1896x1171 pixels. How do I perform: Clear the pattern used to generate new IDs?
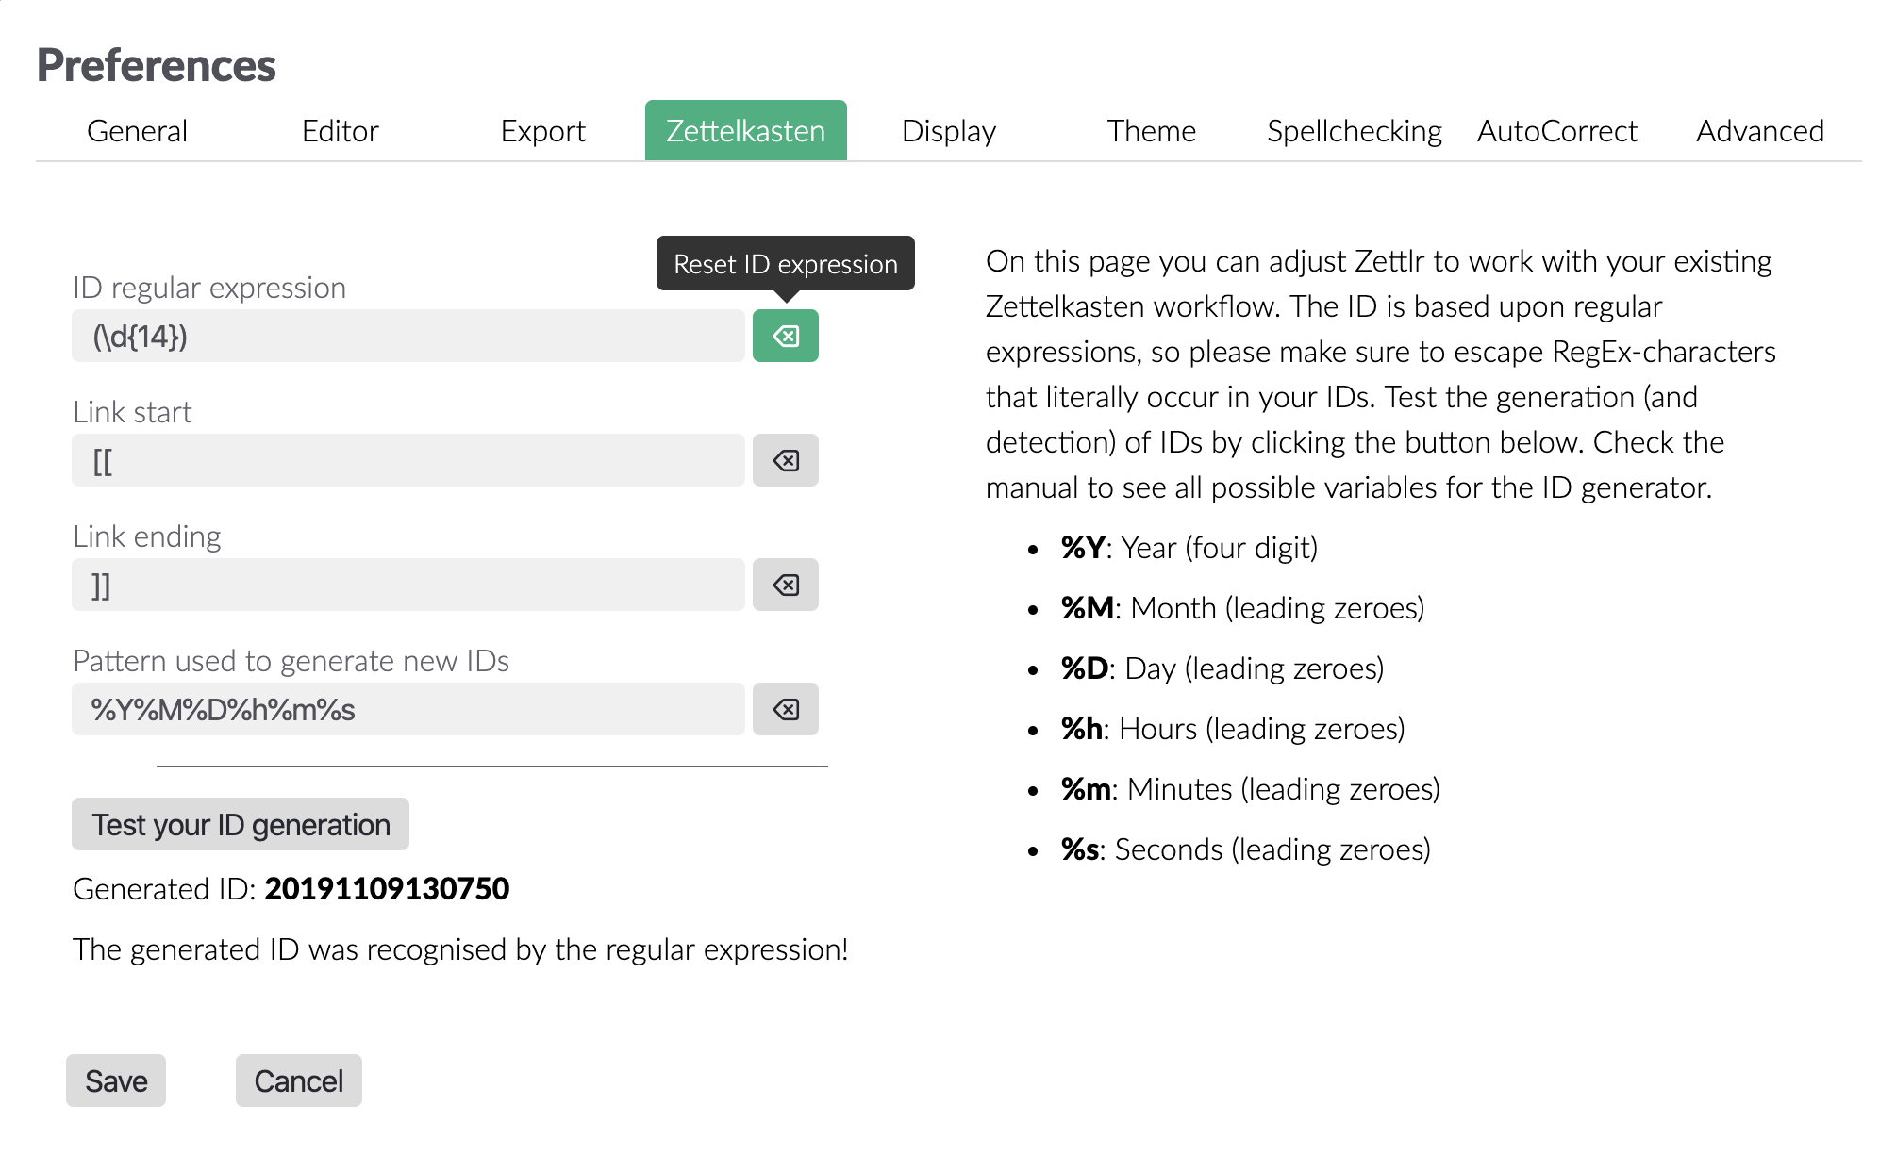[786, 708]
